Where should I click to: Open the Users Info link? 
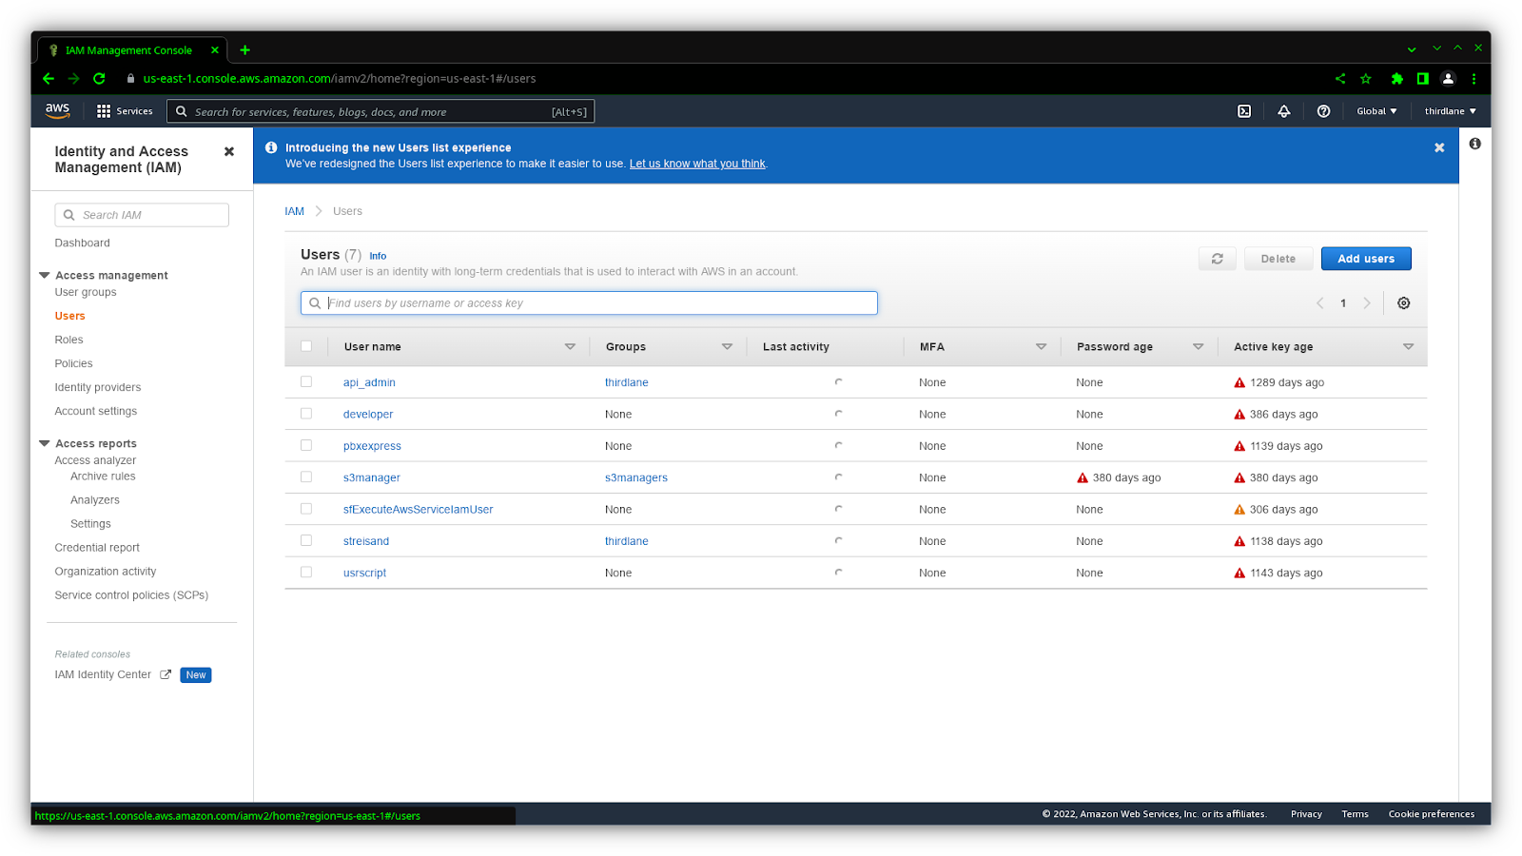point(378,256)
